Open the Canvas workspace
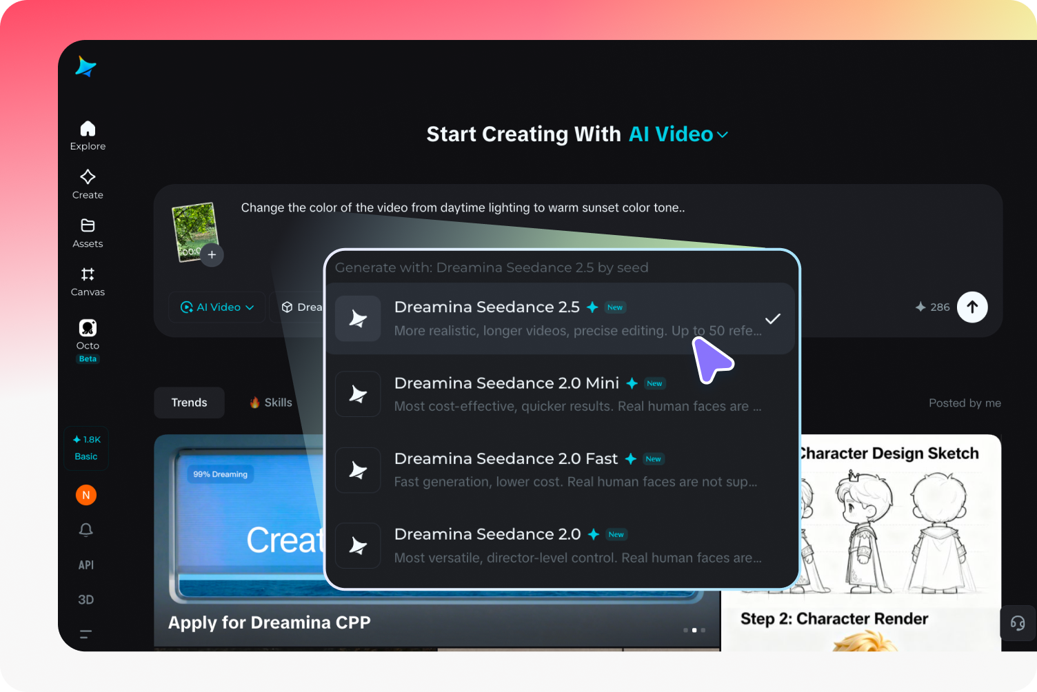This screenshot has height=692, width=1037. pos(88,281)
